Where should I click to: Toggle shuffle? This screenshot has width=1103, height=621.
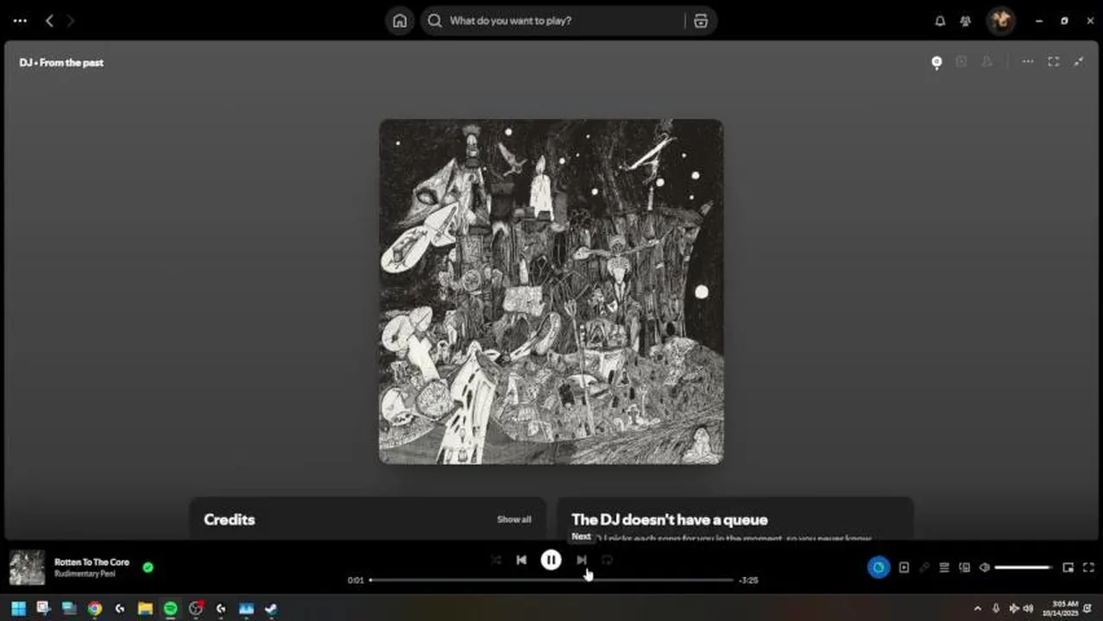496,560
